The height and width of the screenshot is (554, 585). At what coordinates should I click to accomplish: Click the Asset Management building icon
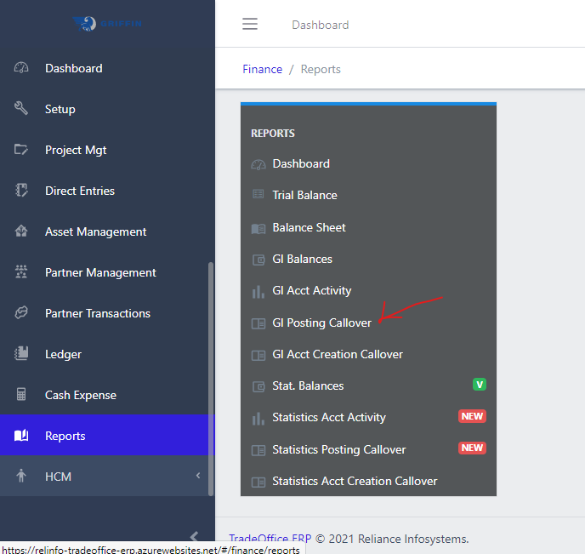(22, 231)
